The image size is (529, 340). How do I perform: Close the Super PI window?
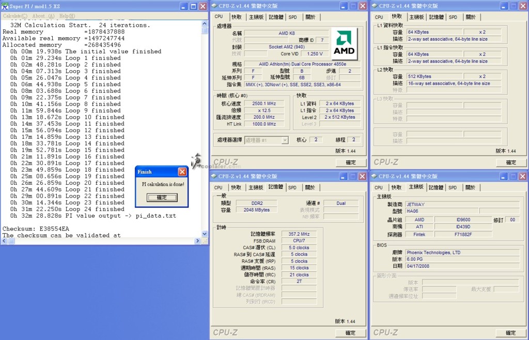[x=203, y=6]
